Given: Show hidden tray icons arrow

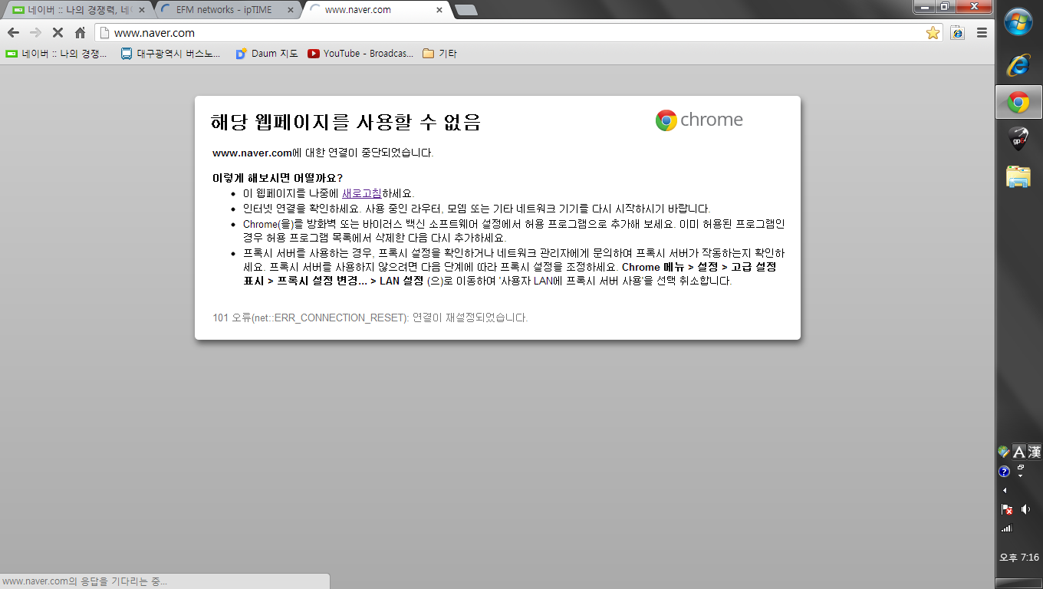Looking at the screenshot, I should point(1005,490).
